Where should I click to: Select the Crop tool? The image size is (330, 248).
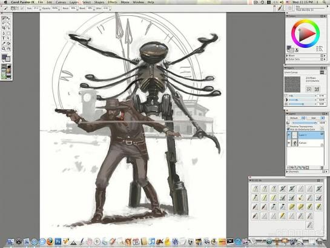coord(4,28)
